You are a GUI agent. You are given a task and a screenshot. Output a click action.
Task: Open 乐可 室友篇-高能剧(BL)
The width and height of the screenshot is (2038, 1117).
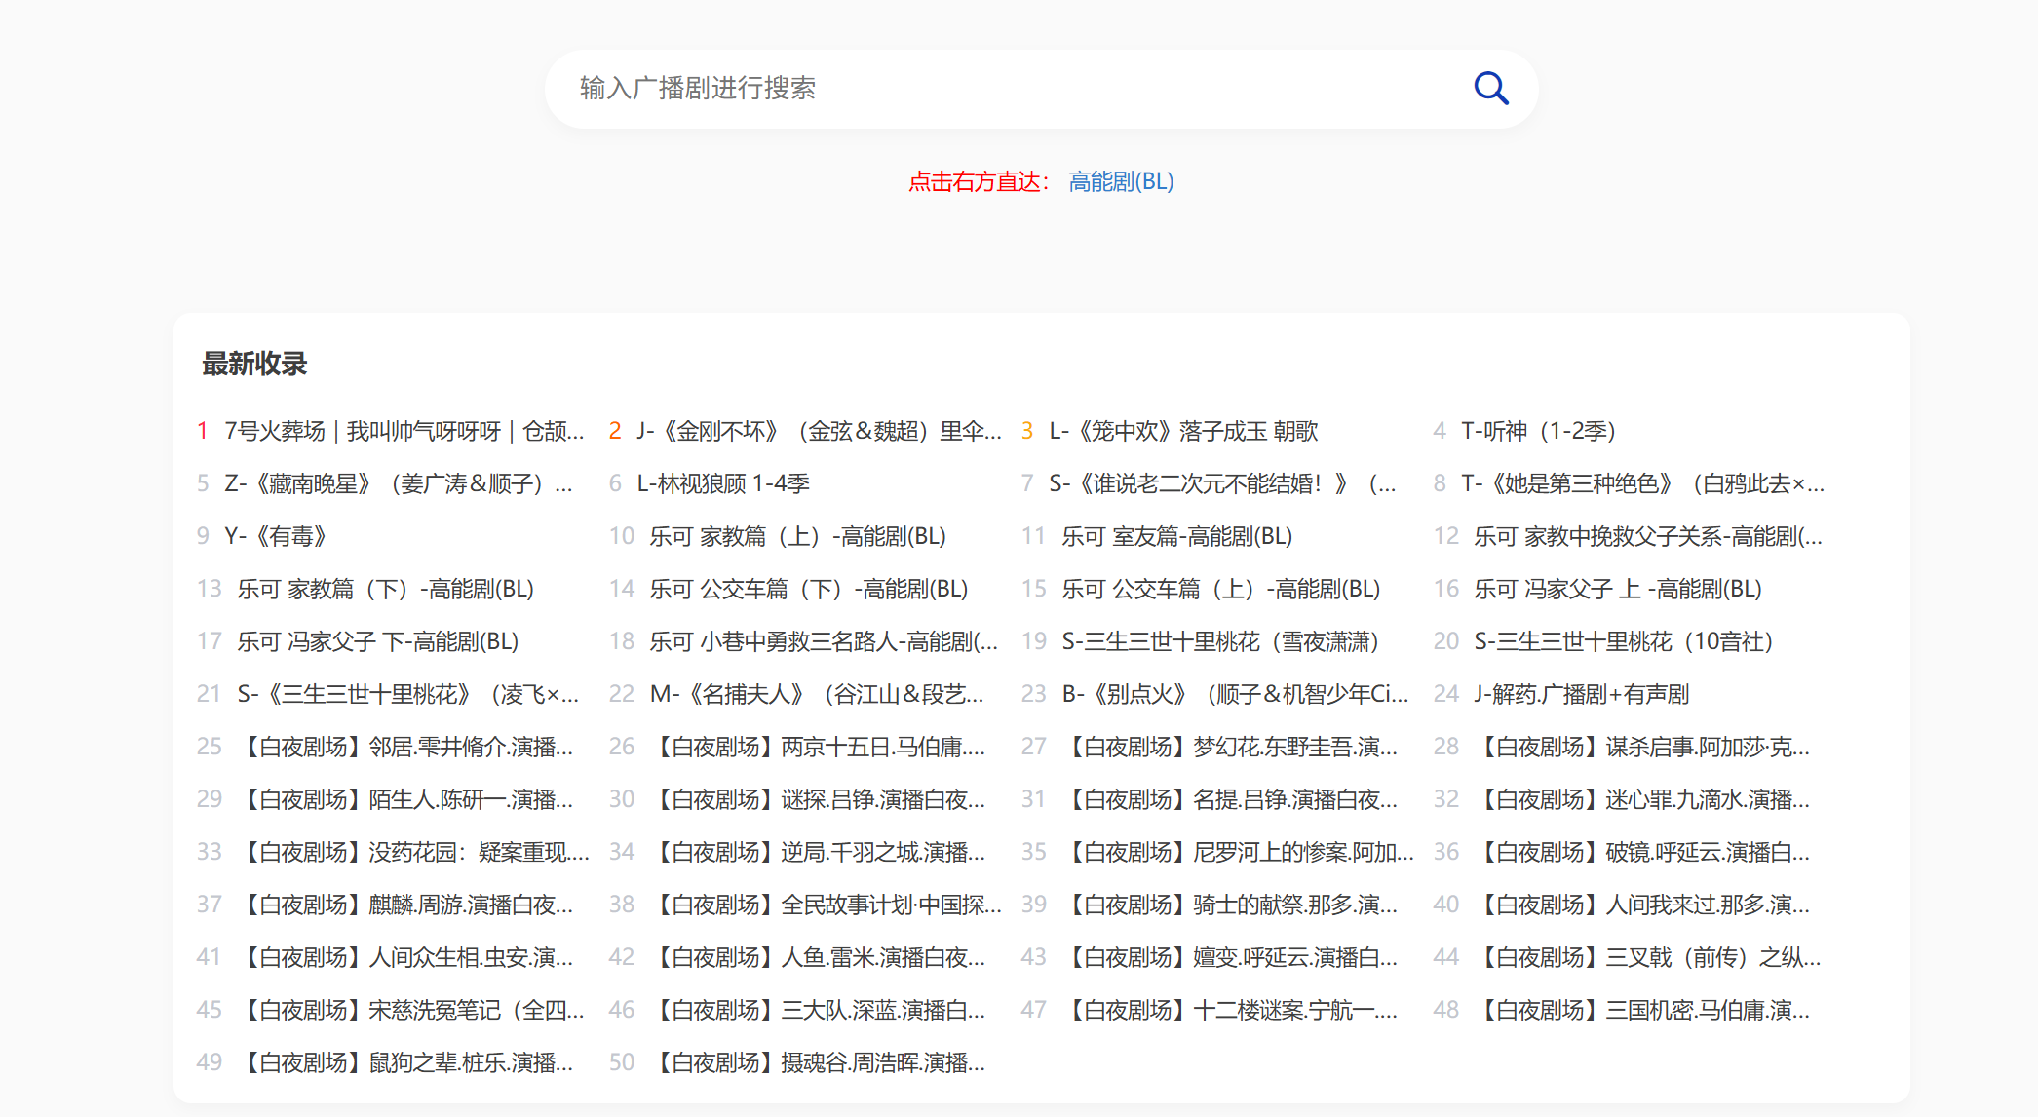1176,536
